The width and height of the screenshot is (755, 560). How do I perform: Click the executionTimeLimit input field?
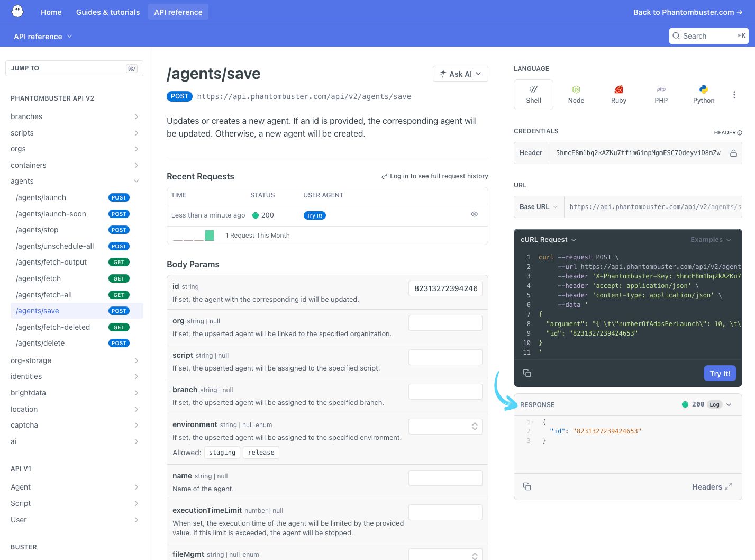tap(445, 512)
